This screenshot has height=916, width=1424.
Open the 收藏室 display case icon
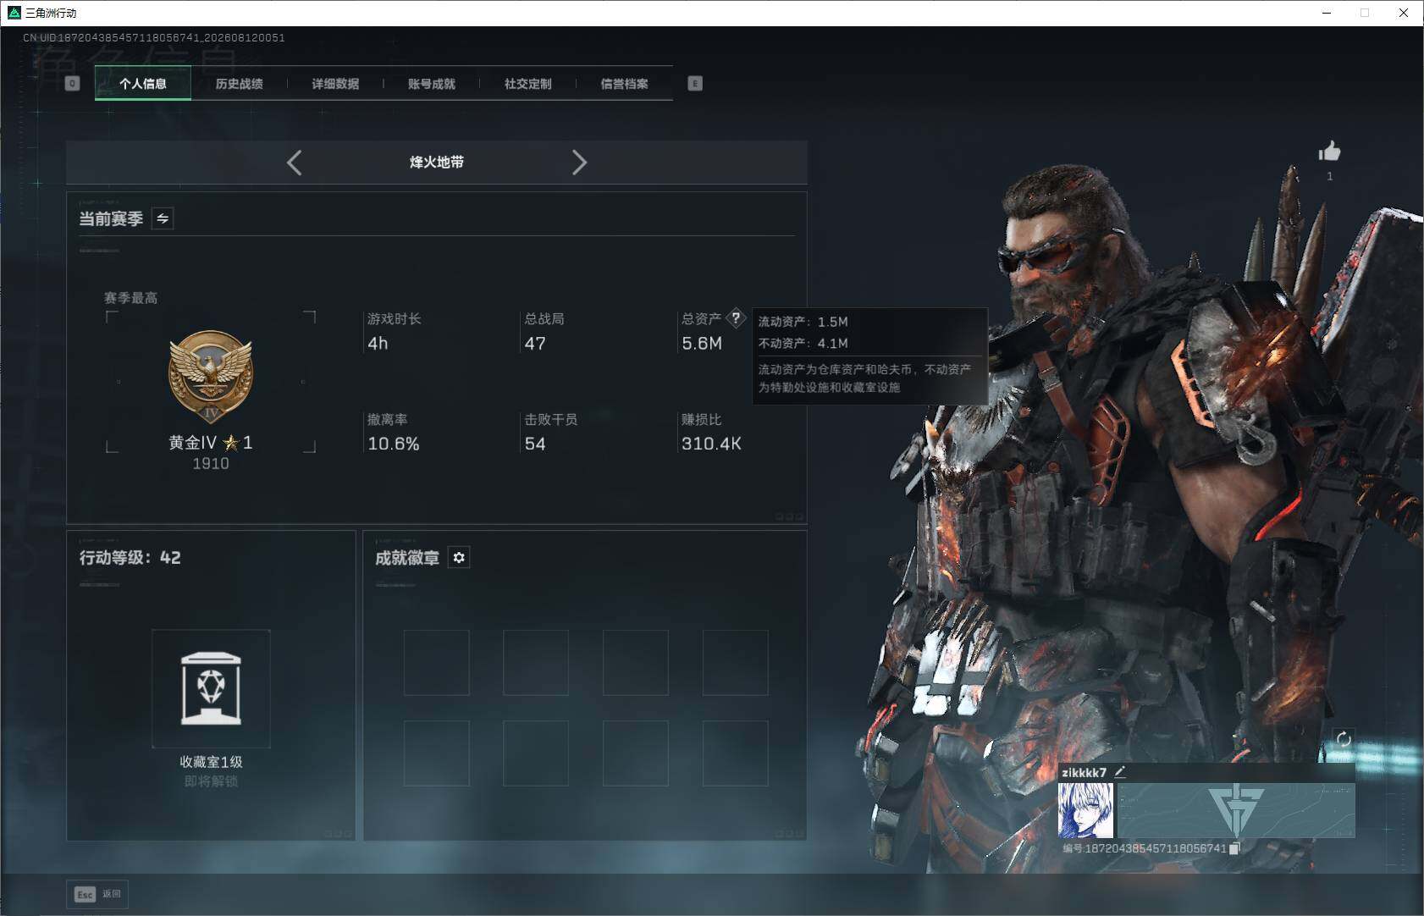211,688
